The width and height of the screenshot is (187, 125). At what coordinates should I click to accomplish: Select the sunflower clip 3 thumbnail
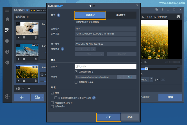27,72
